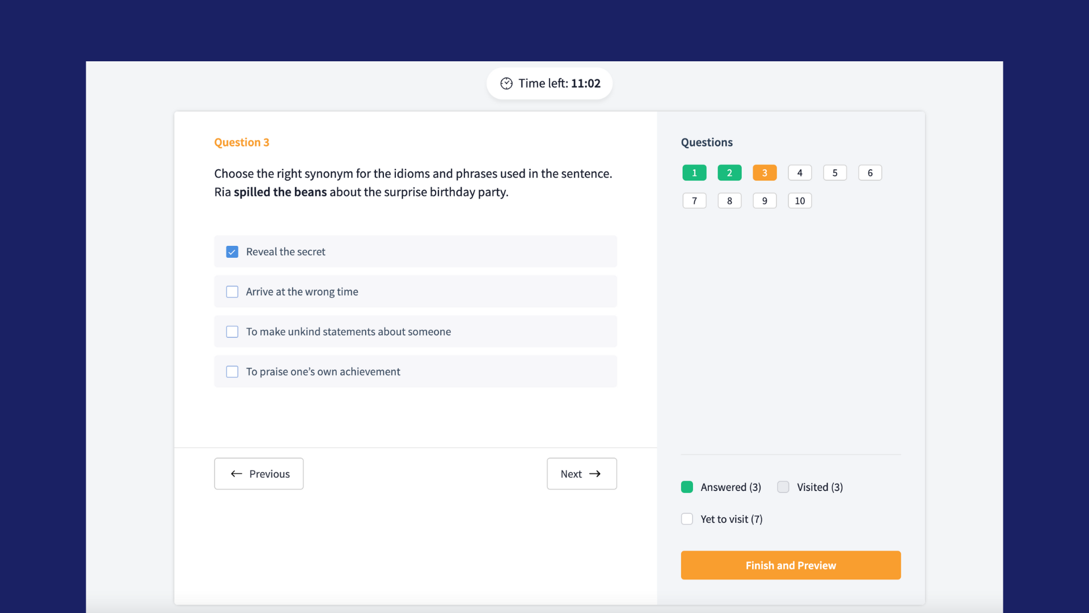Click Finish and Preview button
The width and height of the screenshot is (1089, 613).
tap(791, 565)
